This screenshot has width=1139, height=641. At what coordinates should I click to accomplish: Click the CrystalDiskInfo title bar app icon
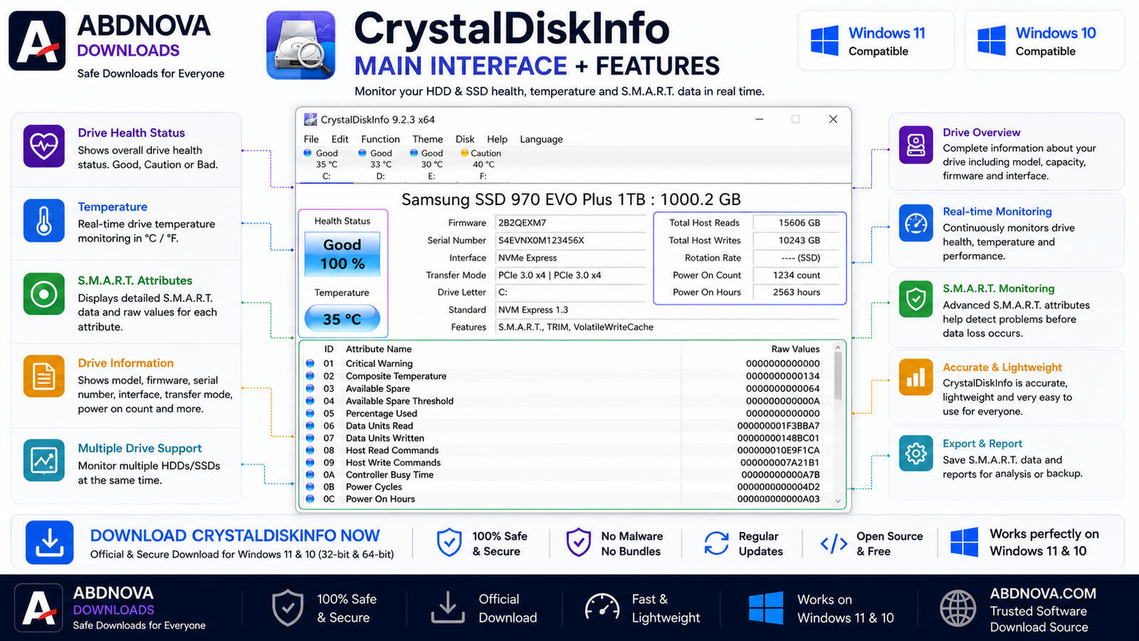pos(310,120)
